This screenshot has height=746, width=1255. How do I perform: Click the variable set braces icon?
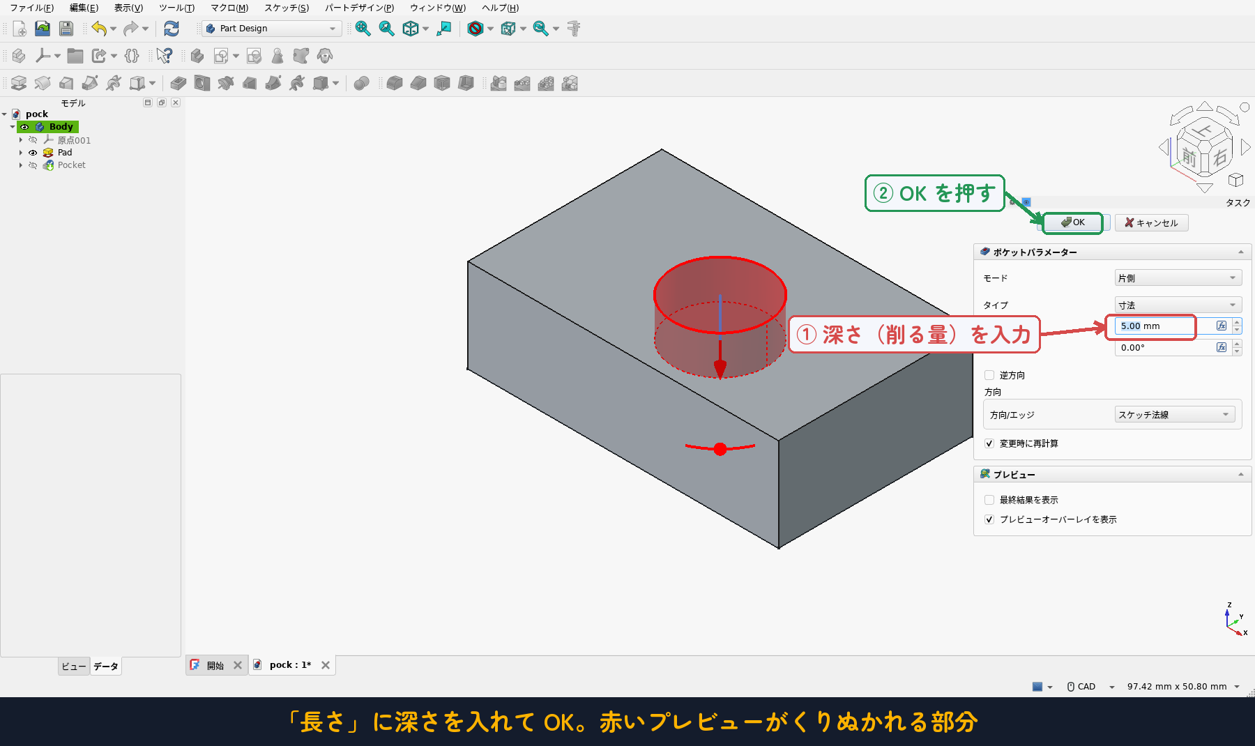132,56
